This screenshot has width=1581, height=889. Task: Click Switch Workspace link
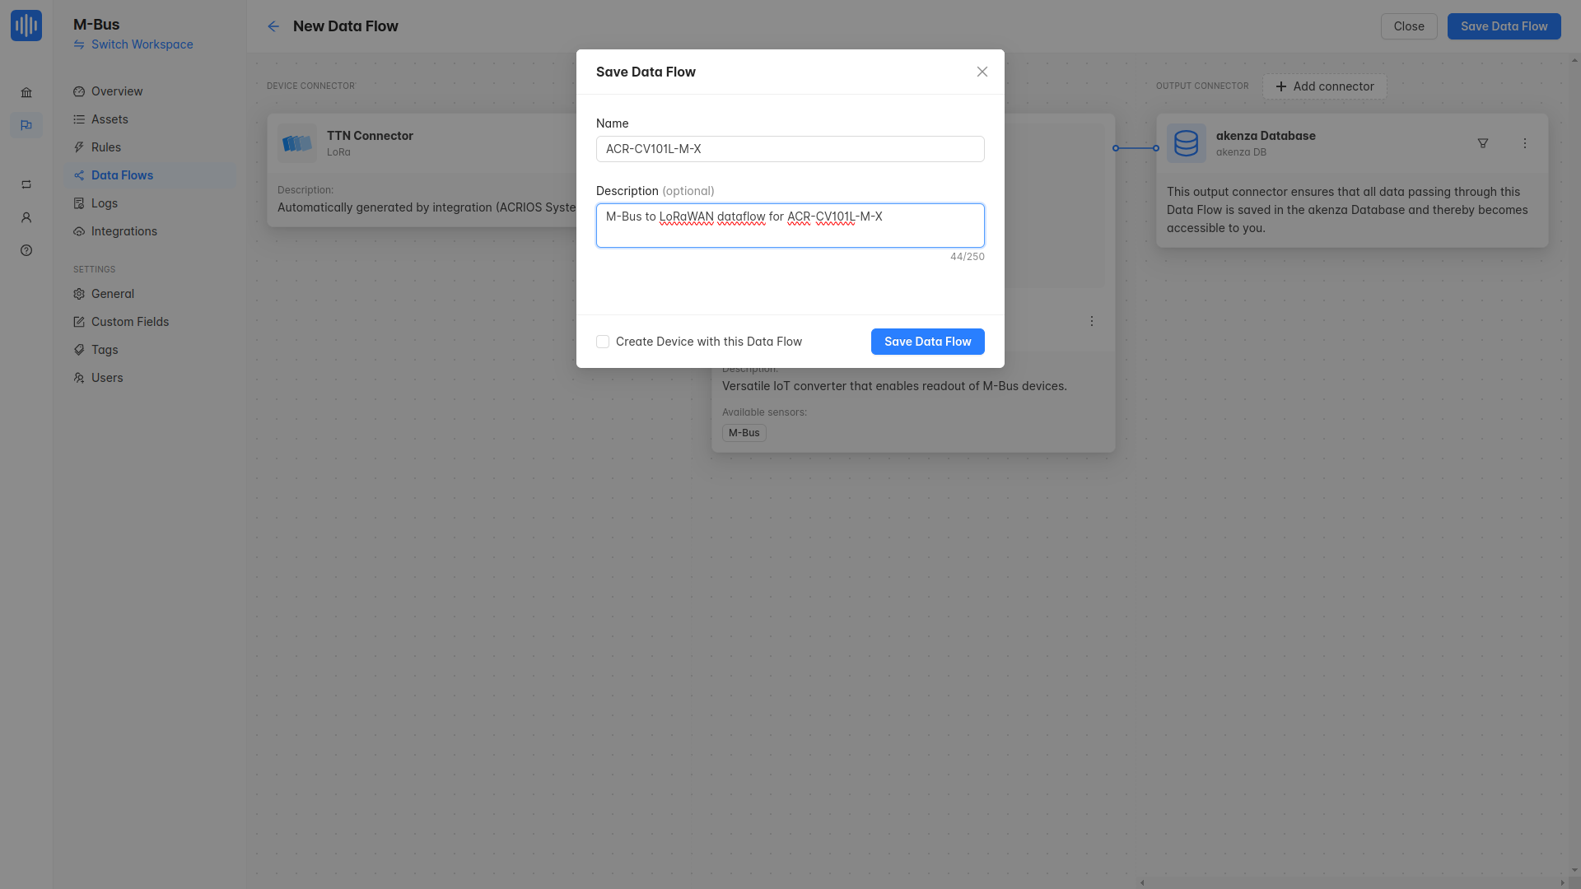tap(142, 44)
